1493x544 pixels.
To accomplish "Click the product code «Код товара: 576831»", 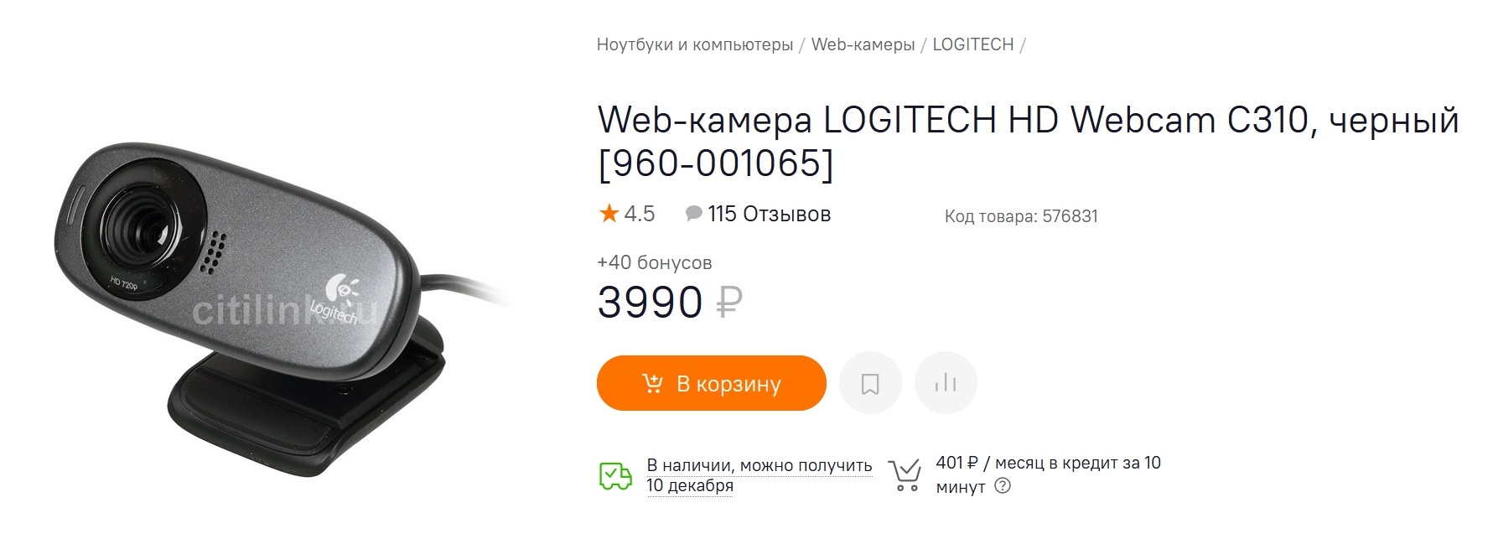I will (1020, 216).
